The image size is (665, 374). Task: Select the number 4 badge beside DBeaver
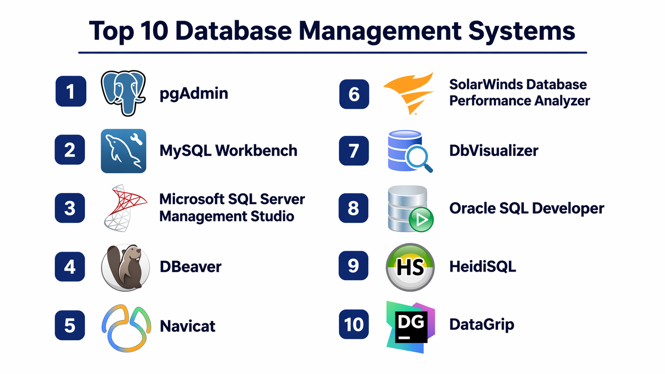[70, 267]
